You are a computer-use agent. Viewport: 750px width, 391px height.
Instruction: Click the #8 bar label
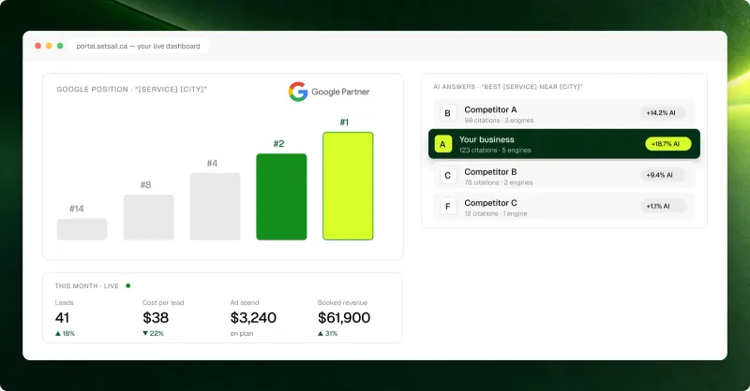[146, 185]
